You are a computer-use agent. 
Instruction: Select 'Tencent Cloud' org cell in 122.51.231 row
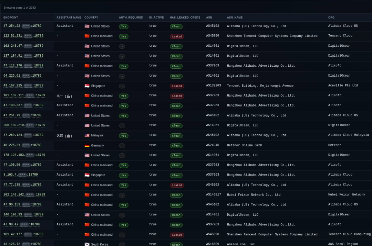tap(340, 36)
